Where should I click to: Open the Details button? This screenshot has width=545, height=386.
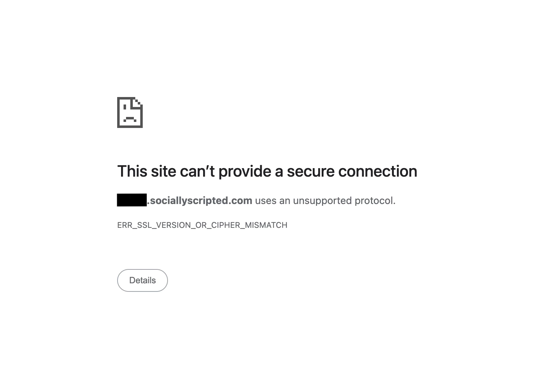(x=142, y=280)
